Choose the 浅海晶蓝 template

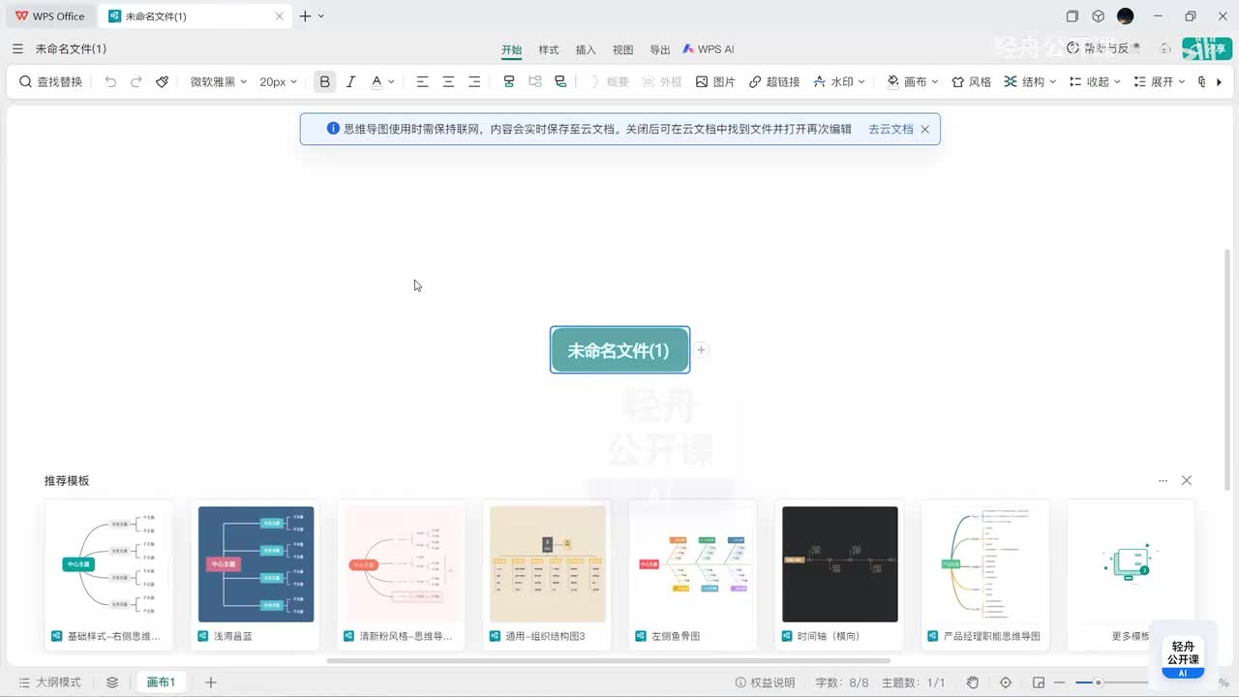[x=256, y=575]
